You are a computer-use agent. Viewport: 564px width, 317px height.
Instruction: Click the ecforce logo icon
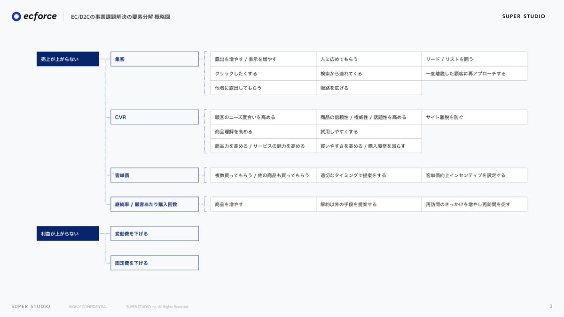click(16, 16)
